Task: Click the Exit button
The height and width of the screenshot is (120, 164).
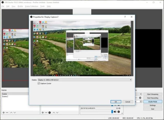Action: pyautogui.click(x=153, y=109)
